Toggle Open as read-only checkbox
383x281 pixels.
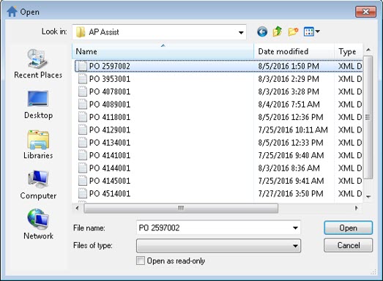(x=140, y=261)
